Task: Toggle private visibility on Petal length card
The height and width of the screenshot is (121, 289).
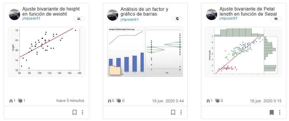Action: point(276,19)
